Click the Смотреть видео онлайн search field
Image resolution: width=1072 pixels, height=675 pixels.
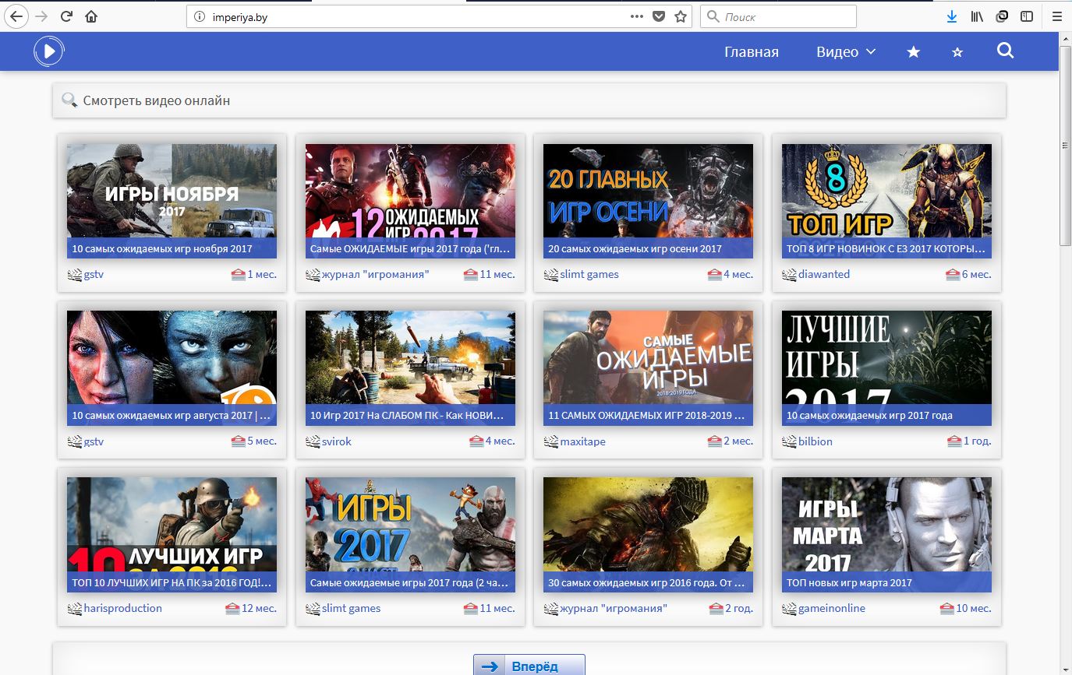pyautogui.click(x=529, y=100)
